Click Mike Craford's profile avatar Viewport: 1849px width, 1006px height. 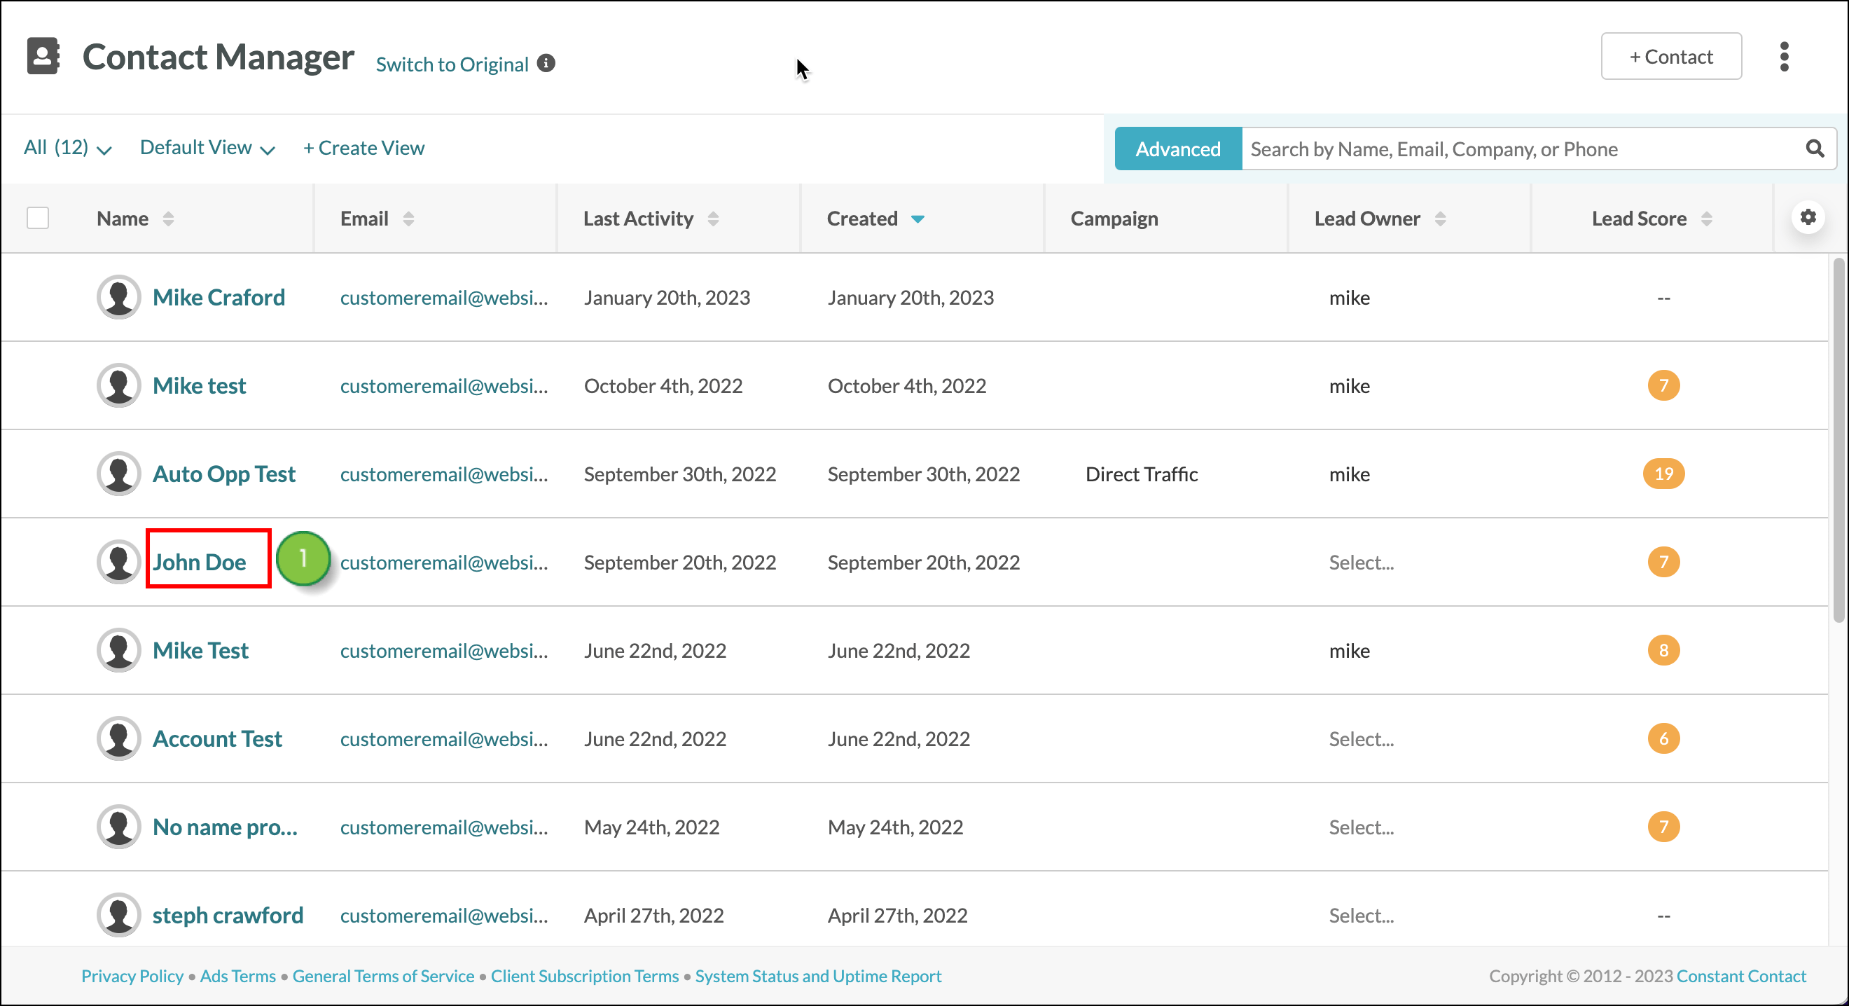coord(118,296)
